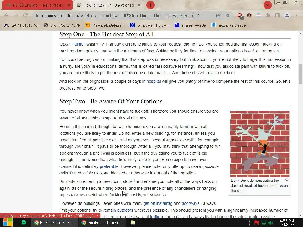
Task: Follow the 'preferable' link
Action: pyautogui.click(x=109, y=167)
